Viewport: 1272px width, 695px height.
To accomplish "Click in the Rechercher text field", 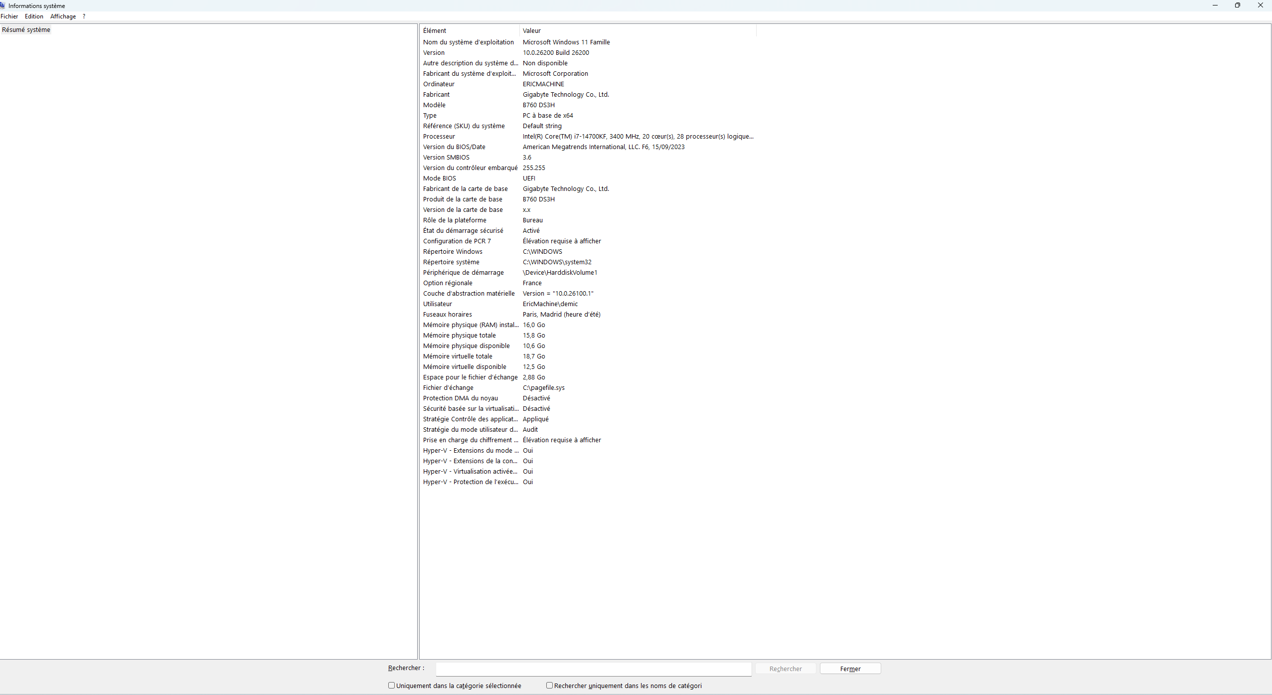I will pos(594,669).
